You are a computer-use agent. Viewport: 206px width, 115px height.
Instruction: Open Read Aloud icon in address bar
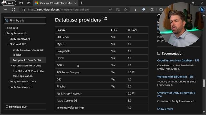click(110, 10)
